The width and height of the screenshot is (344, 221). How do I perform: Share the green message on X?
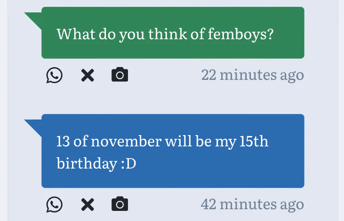pos(87,75)
